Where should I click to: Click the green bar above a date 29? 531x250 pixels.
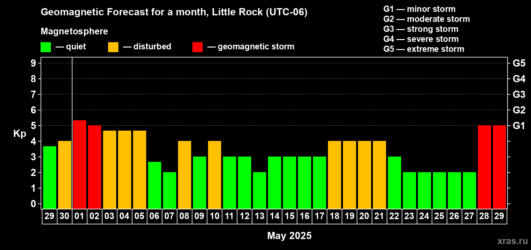(x=50, y=177)
